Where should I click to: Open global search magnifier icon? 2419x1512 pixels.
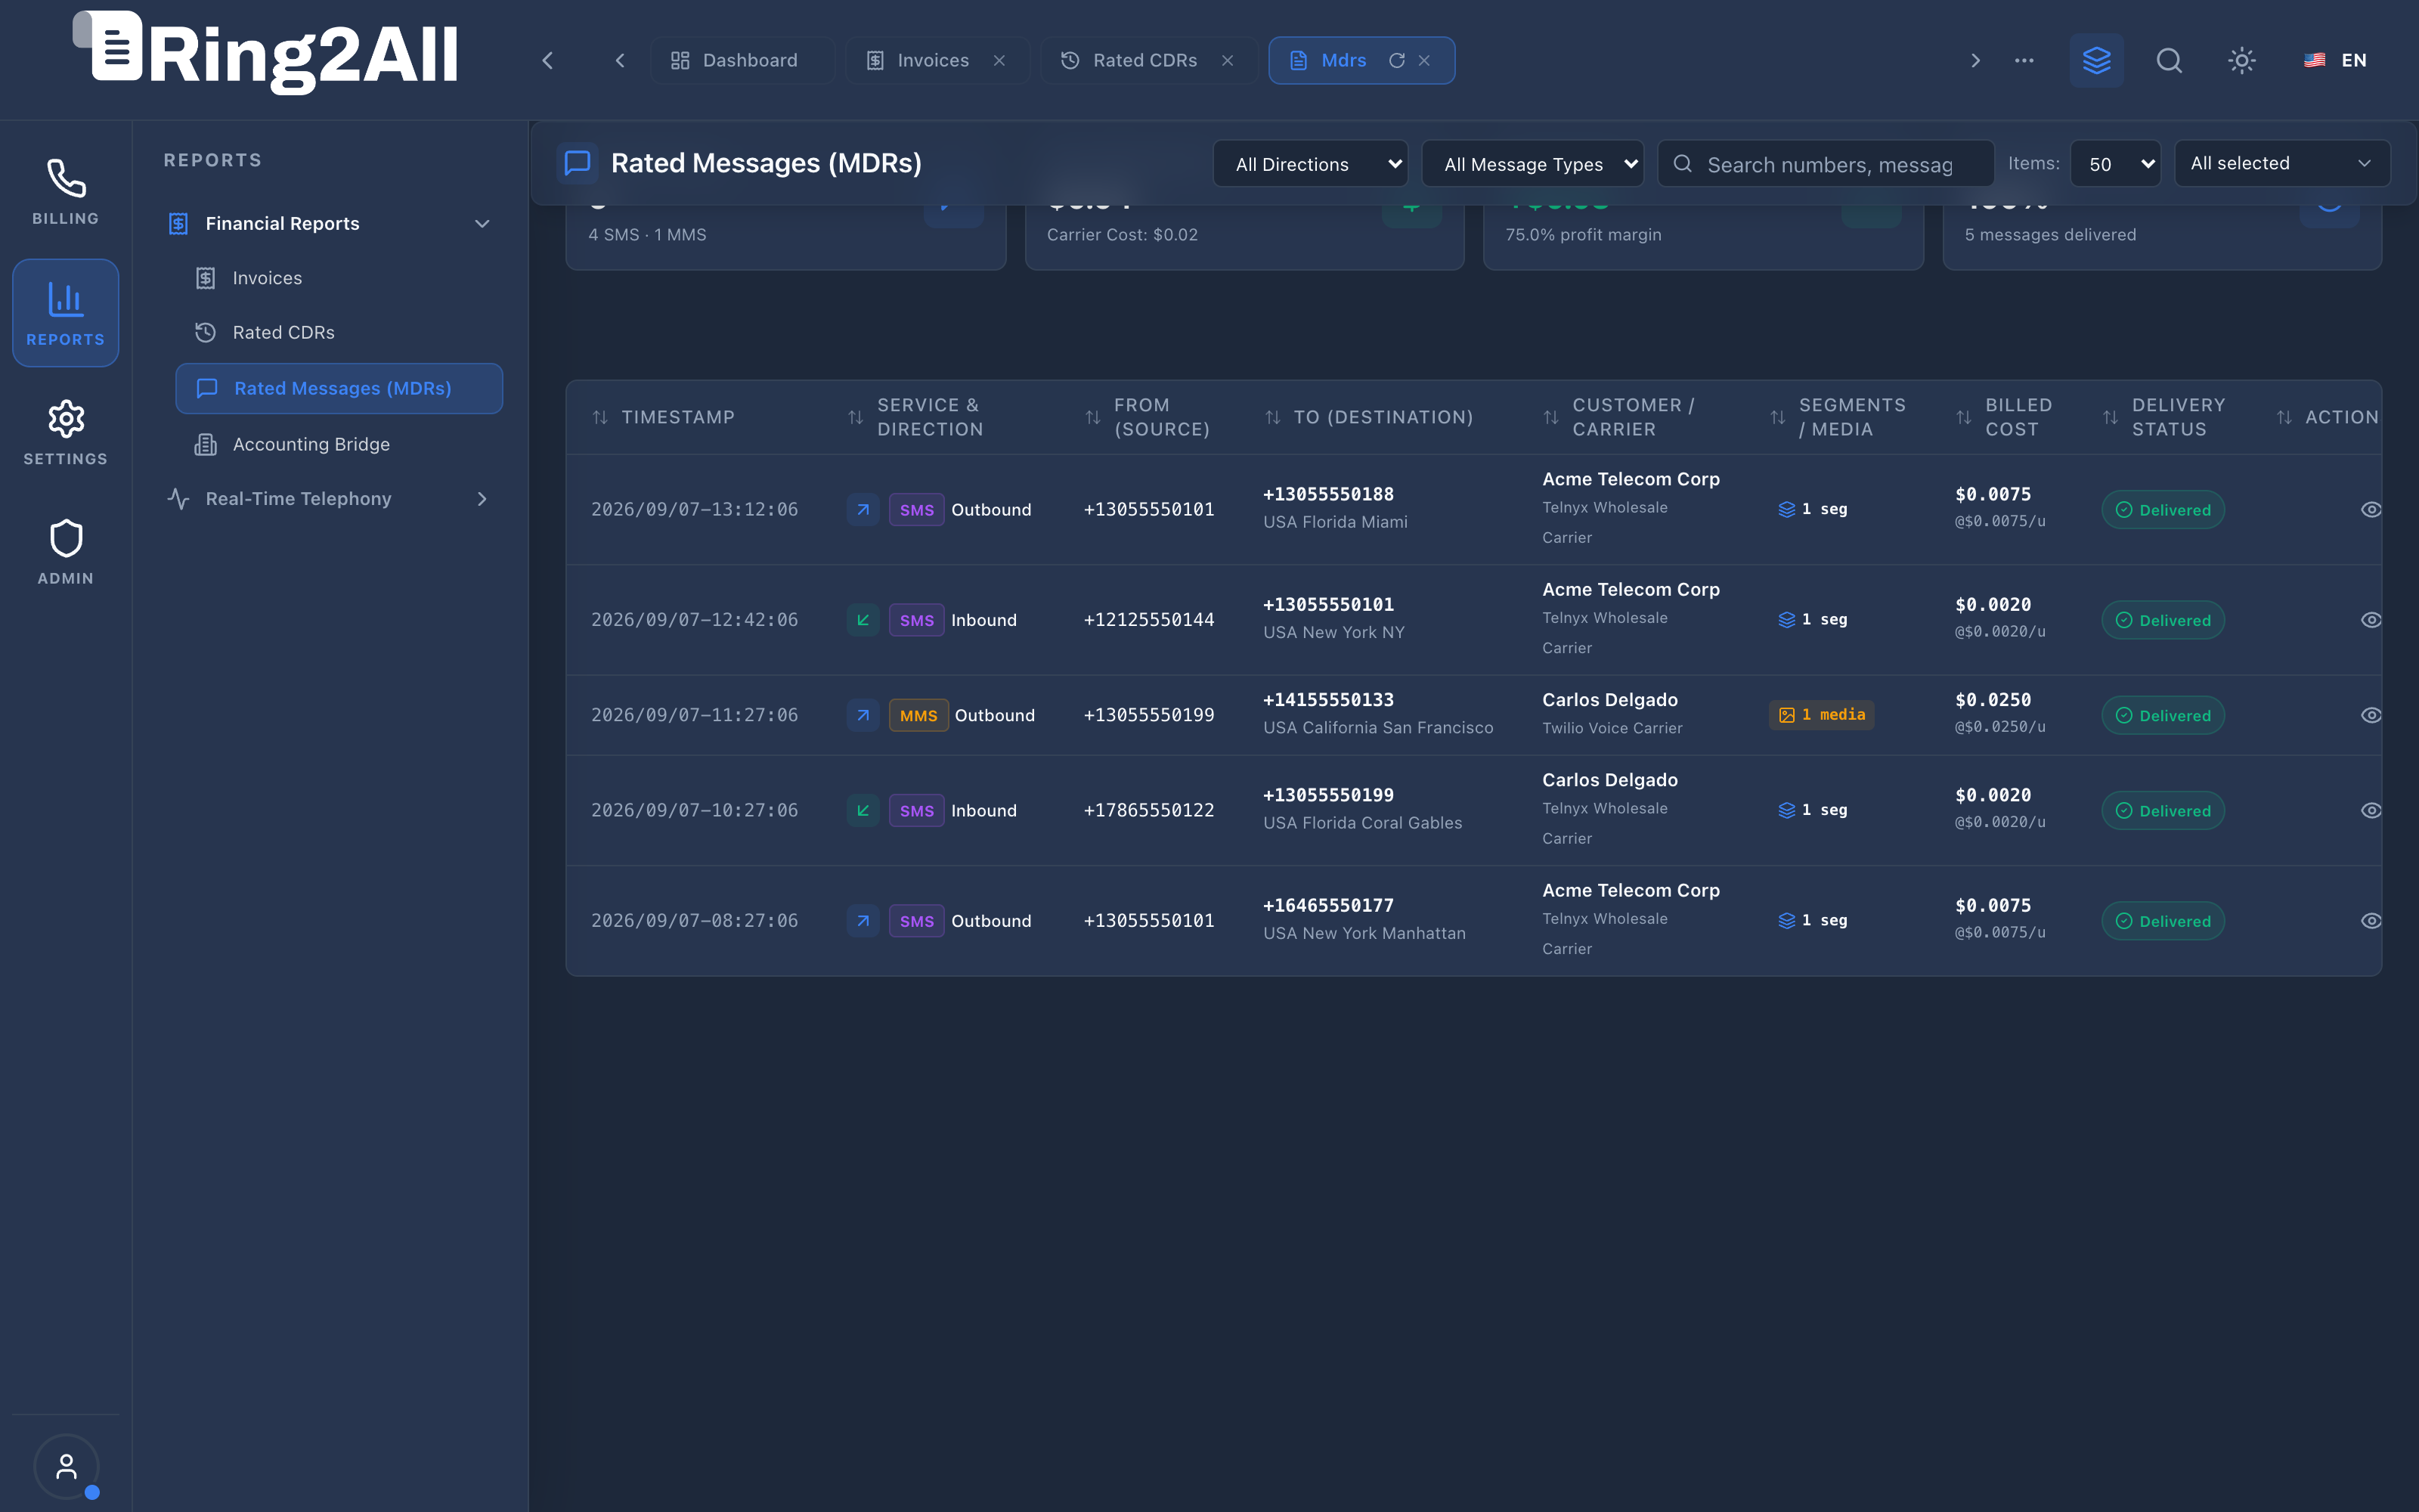pos(2169,60)
